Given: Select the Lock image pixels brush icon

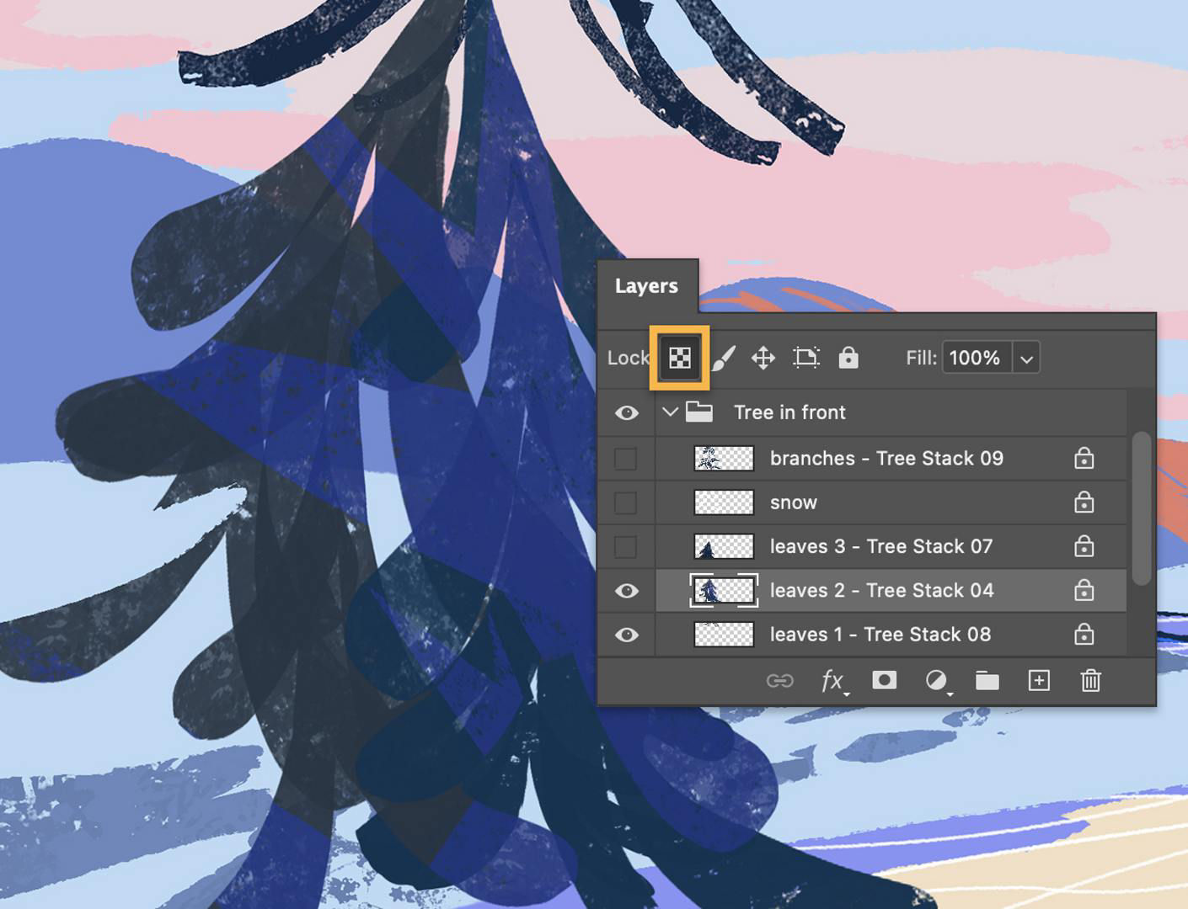Looking at the screenshot, I should pyautogui.click(x=722, y=357).
